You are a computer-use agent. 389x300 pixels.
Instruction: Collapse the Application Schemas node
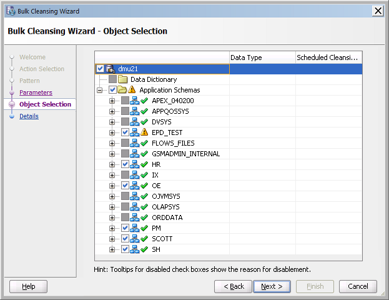point(100,90)
